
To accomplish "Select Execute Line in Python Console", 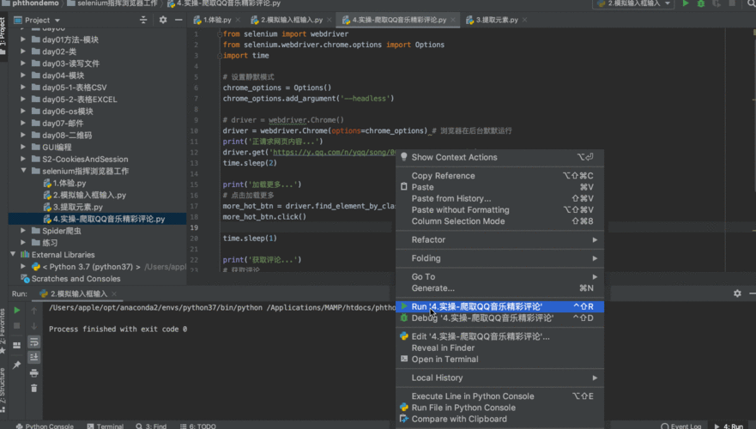I will [499, 396].
